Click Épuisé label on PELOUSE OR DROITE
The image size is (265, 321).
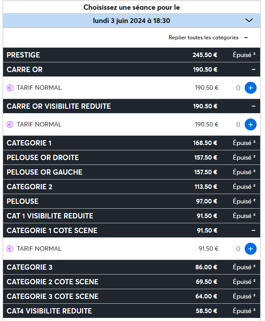[244, 157]
